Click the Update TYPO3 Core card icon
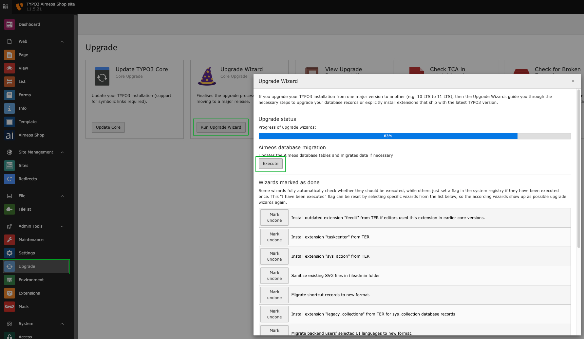584x339 pixels. pos(102,76)
